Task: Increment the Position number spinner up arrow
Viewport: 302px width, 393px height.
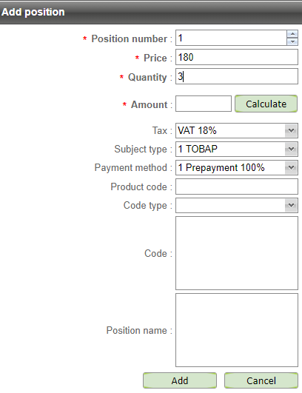Action: 292,34
